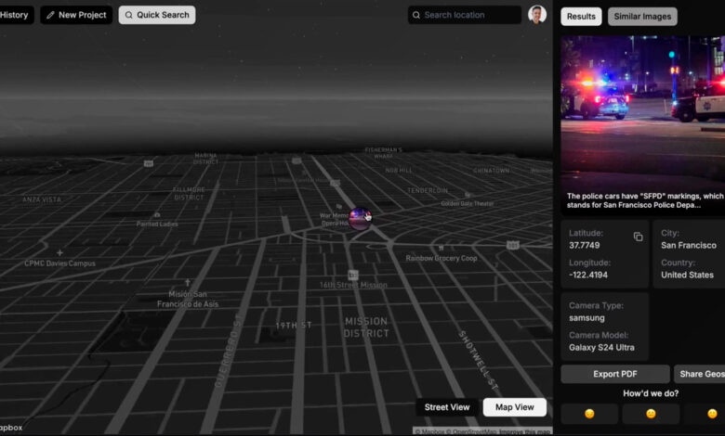Open the Improve this map link

point(525,432)
